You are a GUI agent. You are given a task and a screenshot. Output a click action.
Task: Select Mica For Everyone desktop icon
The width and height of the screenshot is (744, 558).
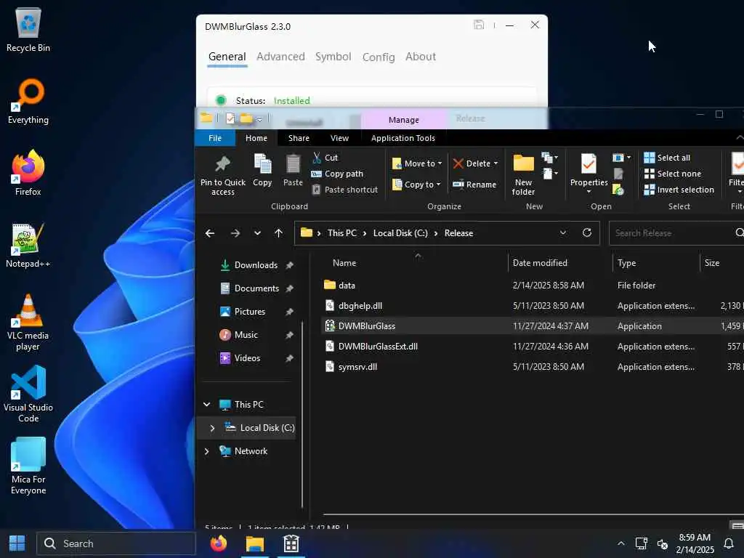(28, 466)
